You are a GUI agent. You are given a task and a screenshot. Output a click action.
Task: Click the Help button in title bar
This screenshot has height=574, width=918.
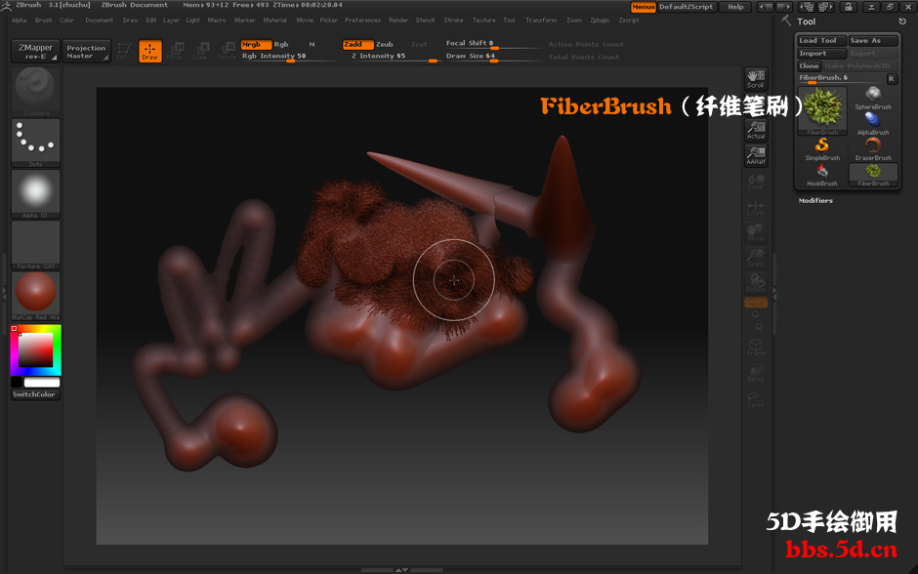pyautogui.click(x=735, y=7)
